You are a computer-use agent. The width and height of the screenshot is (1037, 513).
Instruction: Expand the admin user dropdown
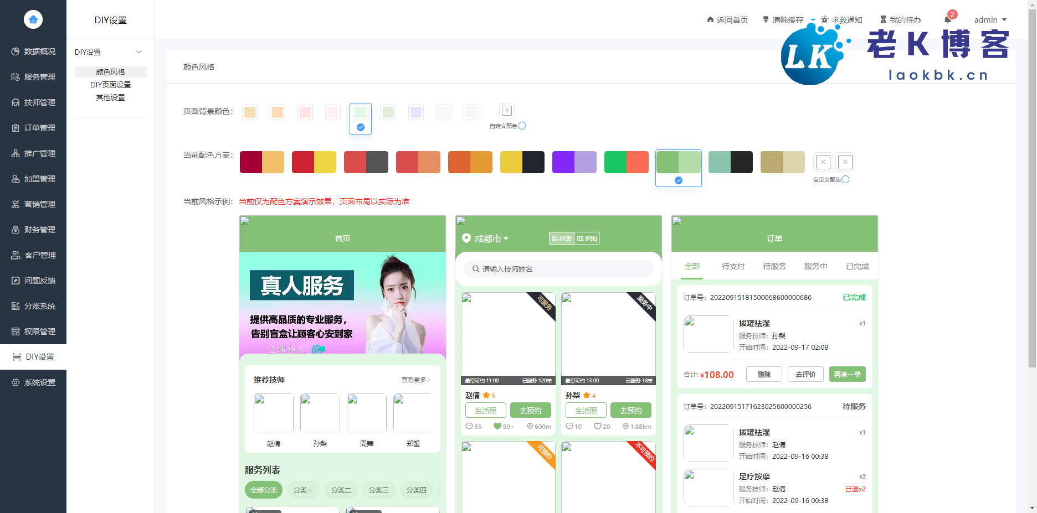tap(990, 20)
